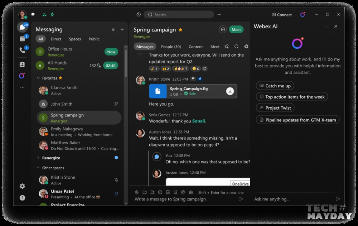Click the Ask me anything input

click(x=294, y=199)
